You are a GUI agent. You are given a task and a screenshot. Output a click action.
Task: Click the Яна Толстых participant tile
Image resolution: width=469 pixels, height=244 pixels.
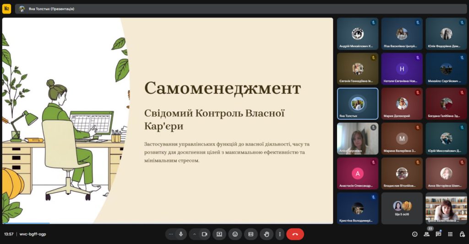[358, 104]
